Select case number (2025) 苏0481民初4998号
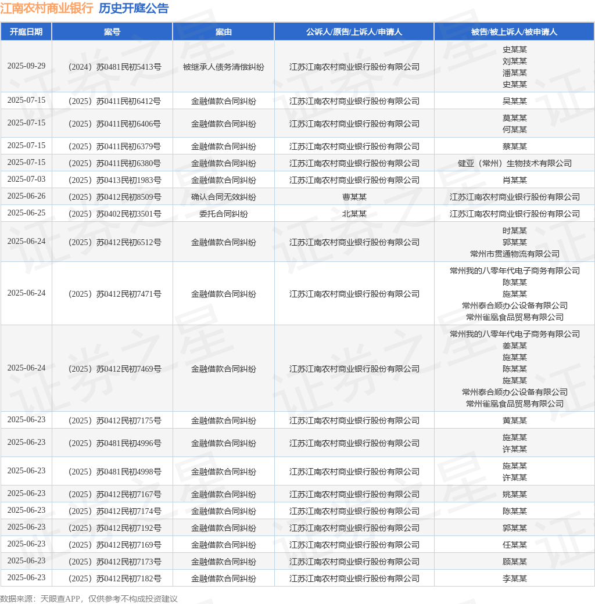The width and height of the screenshot is (595, 604). pos(115,472)
